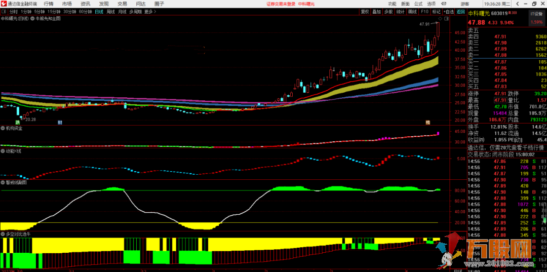The width and height of the screenshot is (547, 272).
Task: Switch to 30分钟 period
Action: [x=70, y=12]
